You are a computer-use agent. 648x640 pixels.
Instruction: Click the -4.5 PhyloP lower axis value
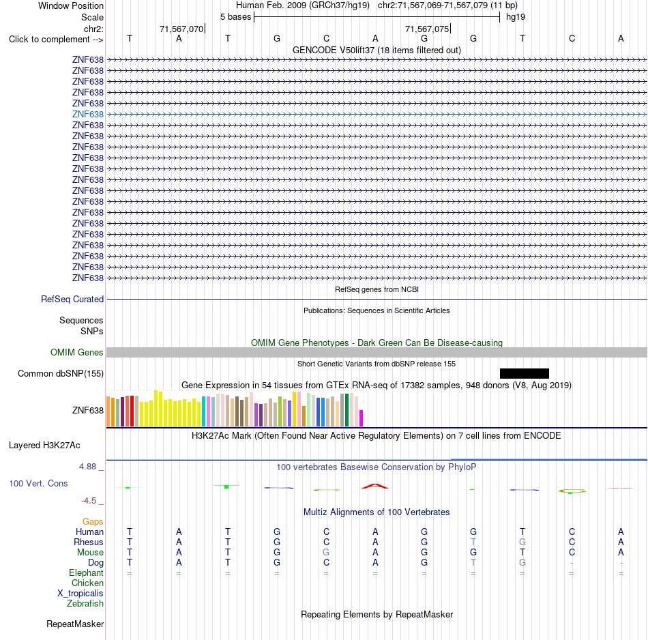click(x=89, y=501)
